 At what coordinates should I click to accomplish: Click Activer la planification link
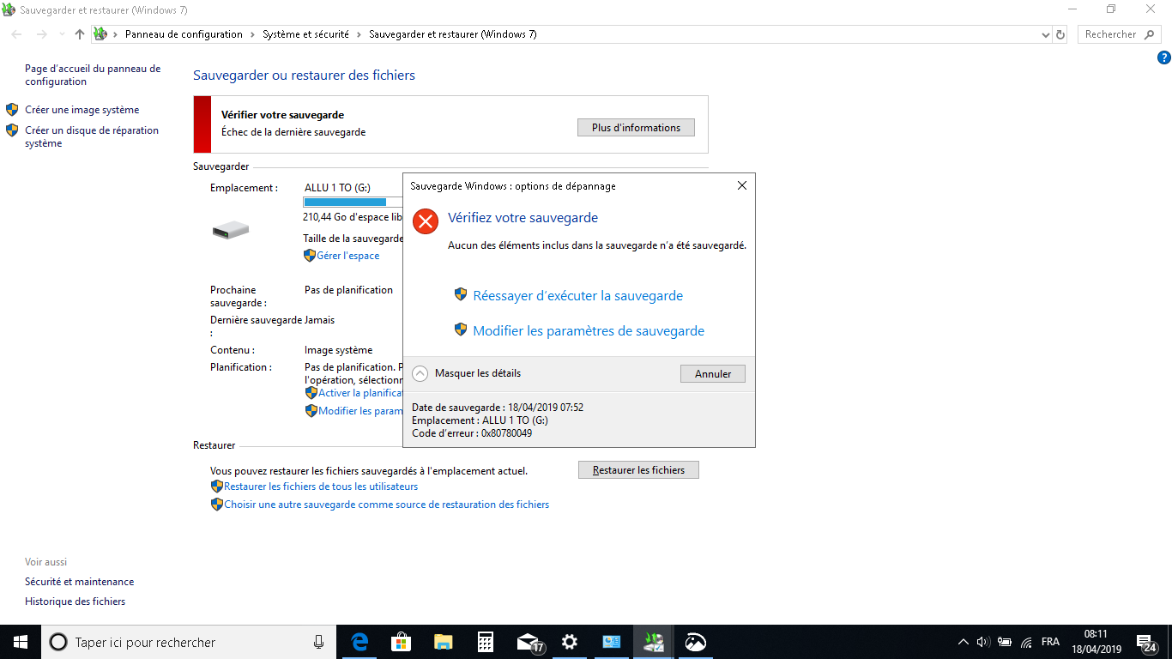coord(361,392)
